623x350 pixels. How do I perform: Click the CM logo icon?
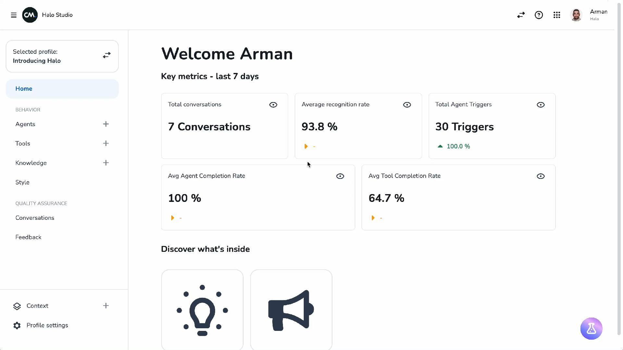click(30, 15)
